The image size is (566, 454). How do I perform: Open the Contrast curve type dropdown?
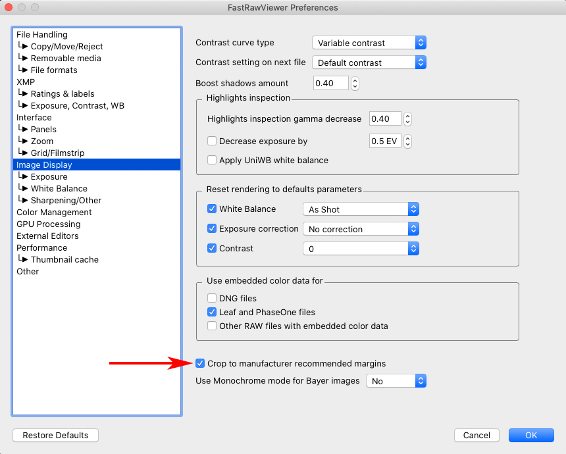(369, 43)
